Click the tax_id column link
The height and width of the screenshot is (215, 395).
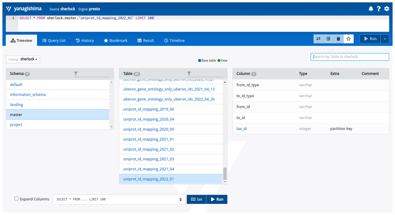(x=241, y=128)
